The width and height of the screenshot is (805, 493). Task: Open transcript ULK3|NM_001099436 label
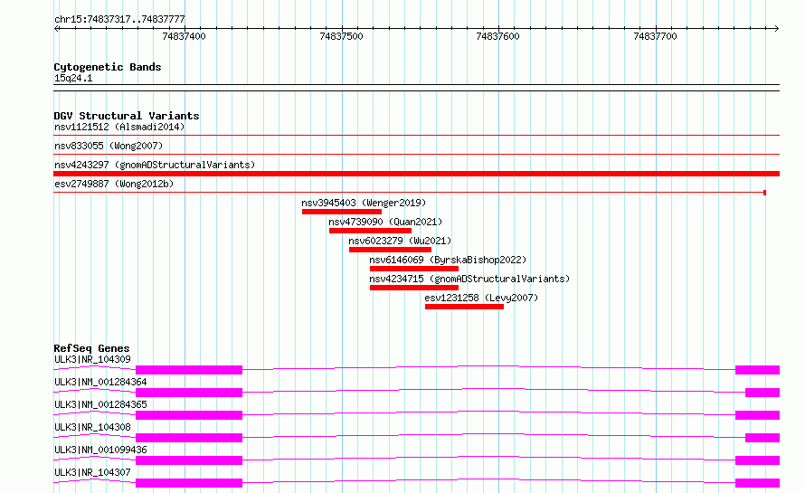[100, 450]
